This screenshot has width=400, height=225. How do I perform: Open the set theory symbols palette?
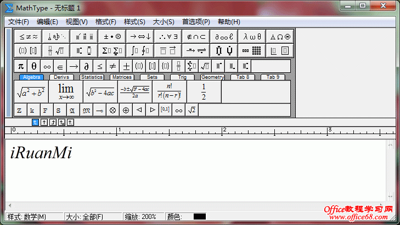(196, 37)
